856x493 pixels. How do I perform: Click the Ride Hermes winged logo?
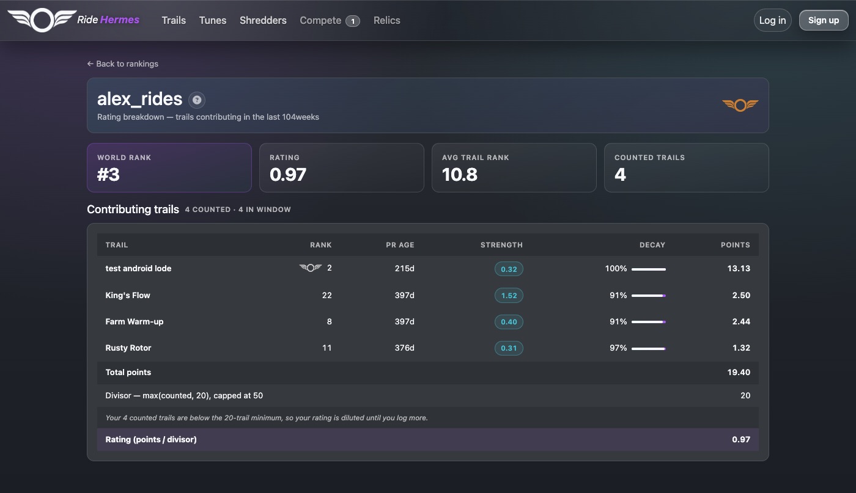tap(42, 20)
